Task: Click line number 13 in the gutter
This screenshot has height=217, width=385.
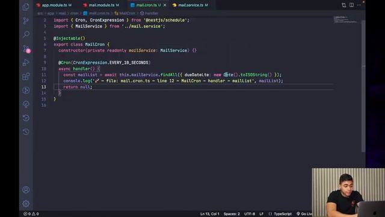Action: coord(44,87)
